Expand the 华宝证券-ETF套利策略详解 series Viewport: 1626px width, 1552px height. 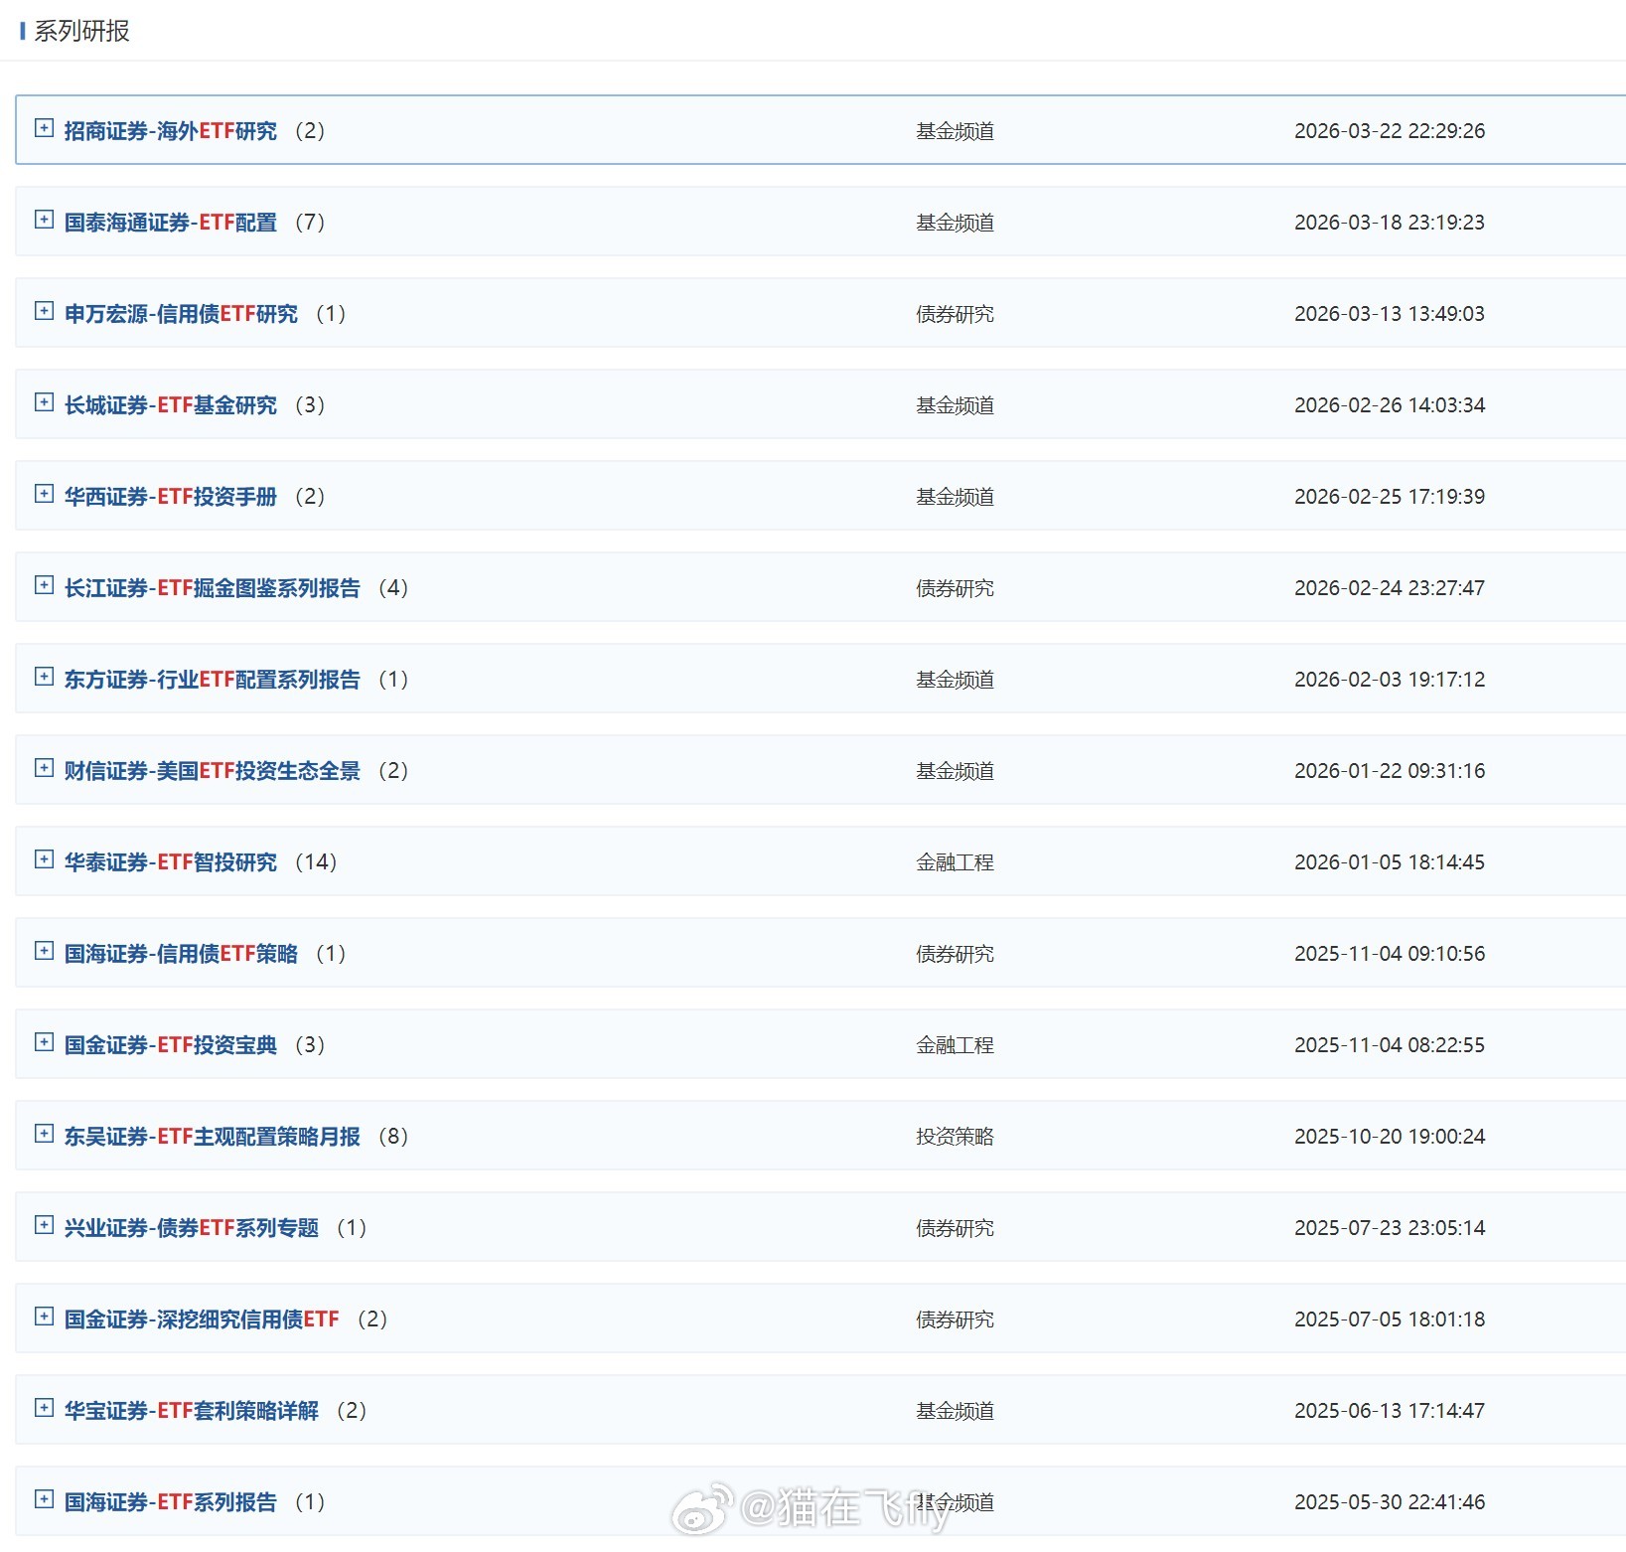[x=44, y=1407]
